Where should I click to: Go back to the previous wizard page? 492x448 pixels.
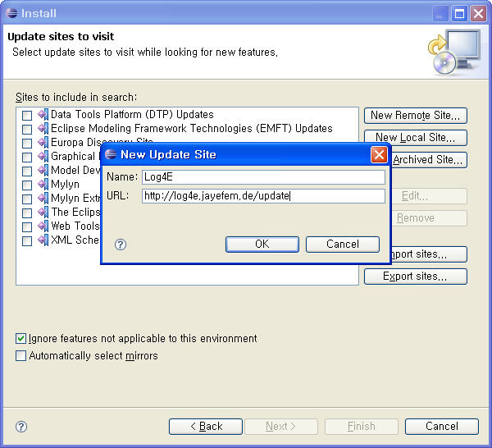pyautogui.click(x=206, y=427)
